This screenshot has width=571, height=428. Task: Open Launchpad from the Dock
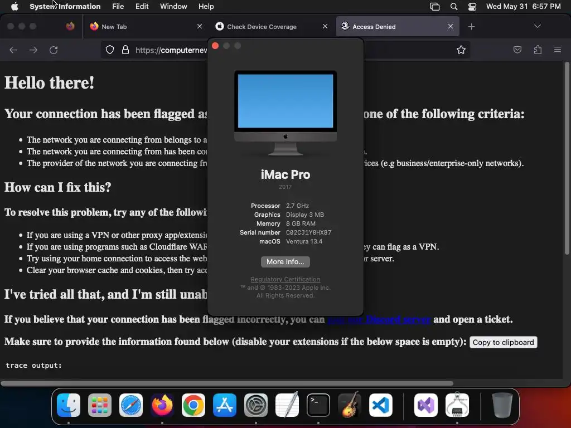click(x=100, y=405)
